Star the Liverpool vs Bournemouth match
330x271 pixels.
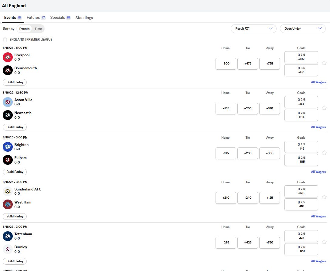[324, 63]
